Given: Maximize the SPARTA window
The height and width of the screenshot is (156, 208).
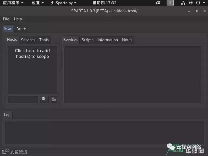Looking at the screenshot, I should (x=197, y=11).
